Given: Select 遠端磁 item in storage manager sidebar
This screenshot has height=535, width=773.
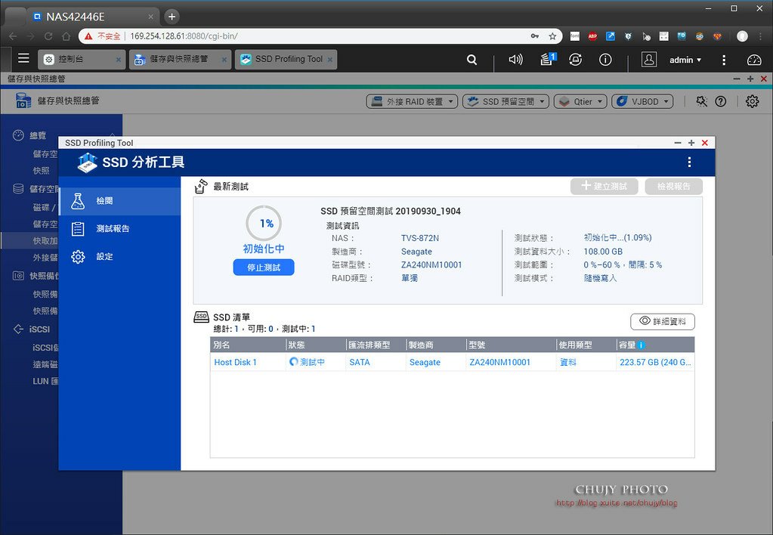Looking at the screenshot, I should (x=45, y=364).
